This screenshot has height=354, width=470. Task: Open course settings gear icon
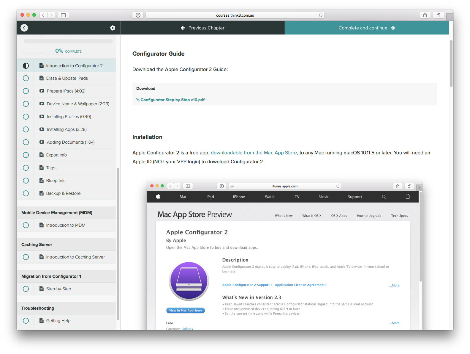[113, 28]
